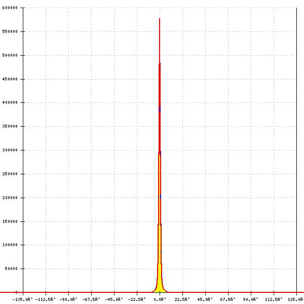This screenshot has height=304, width=304.
Task: Select the -45.0° x-axis label
Action: click(115, 299)
